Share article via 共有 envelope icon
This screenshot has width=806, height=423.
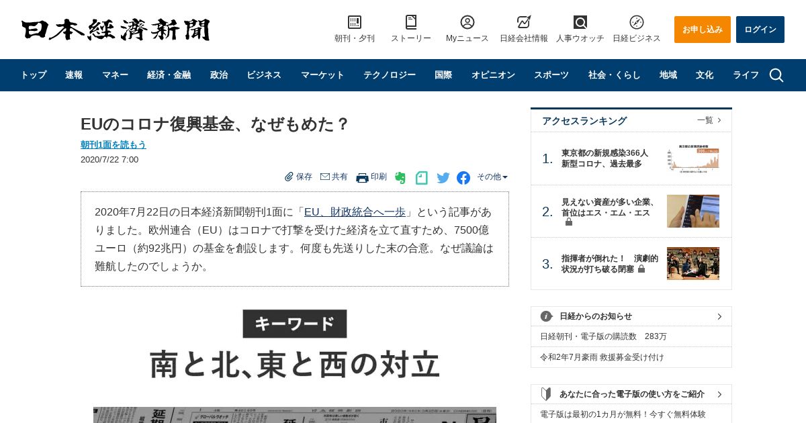325,177
